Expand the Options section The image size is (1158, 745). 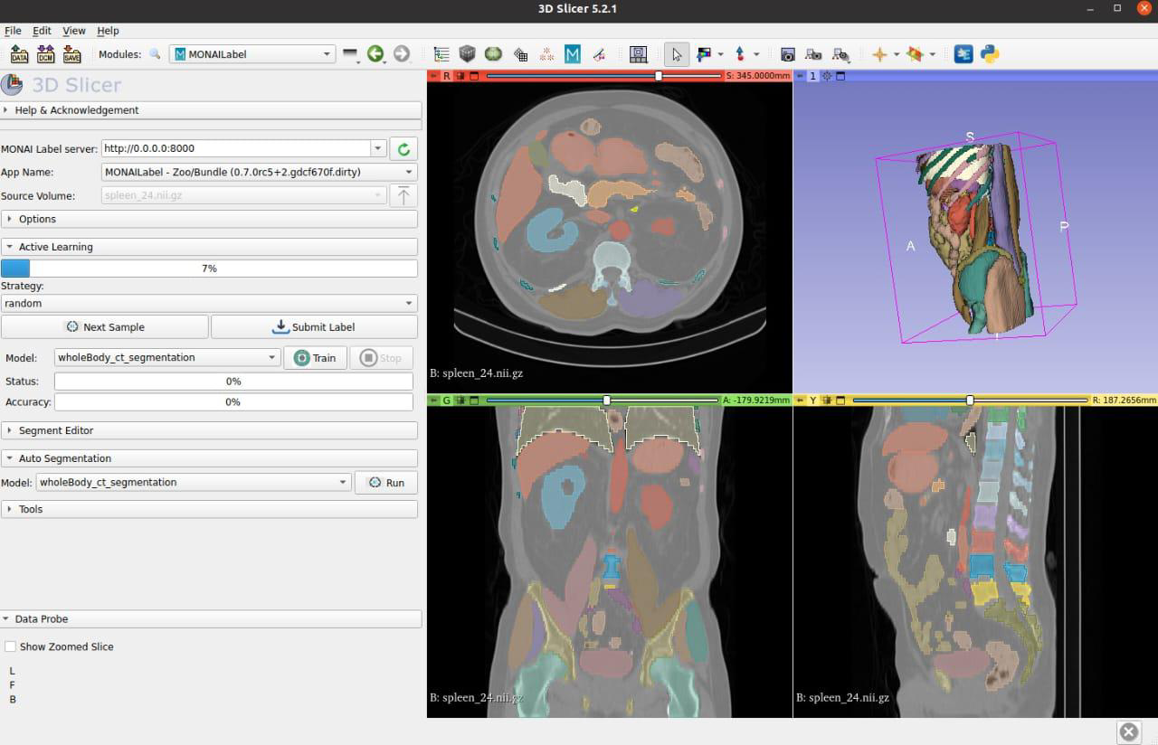coord(209,219)
